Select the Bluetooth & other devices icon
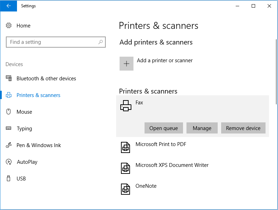The height and width of the screenshot is (210, 278). click(x=8, y=78)
